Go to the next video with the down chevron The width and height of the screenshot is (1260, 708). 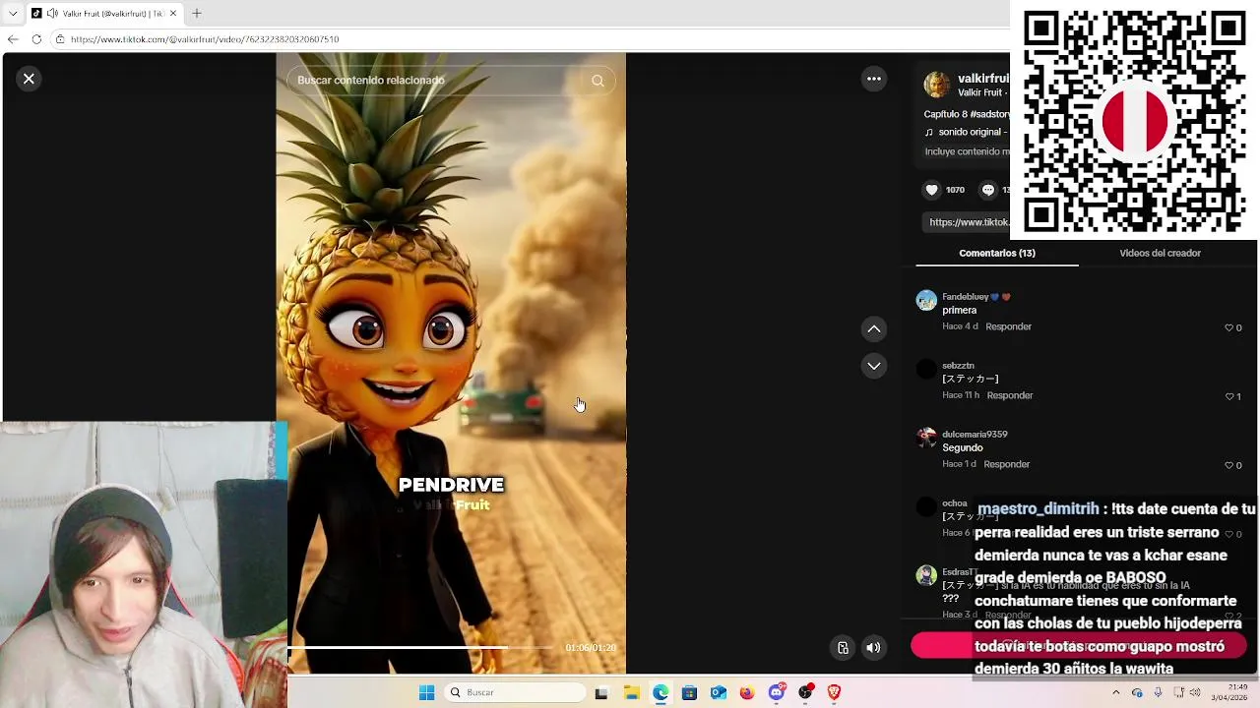874,366
